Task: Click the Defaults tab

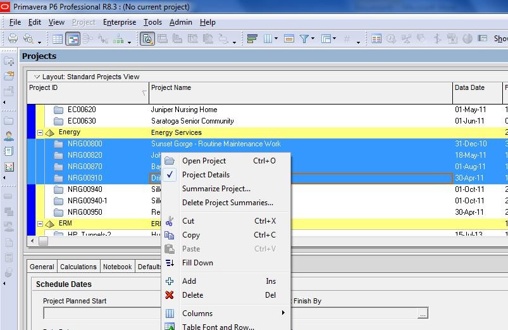Action: 149,267
